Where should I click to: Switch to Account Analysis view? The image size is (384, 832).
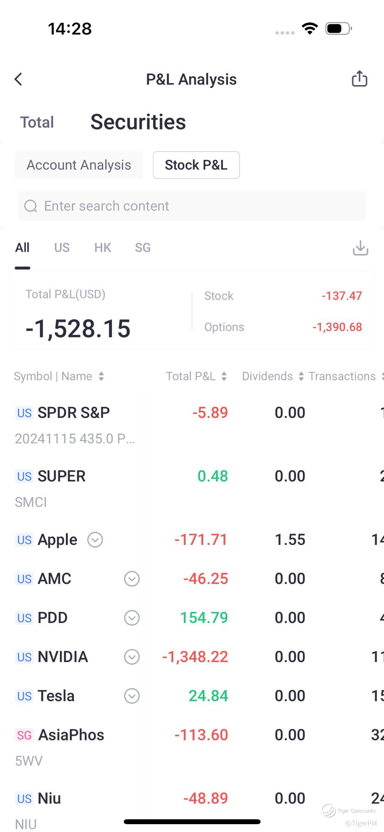[x=79, y=165]
